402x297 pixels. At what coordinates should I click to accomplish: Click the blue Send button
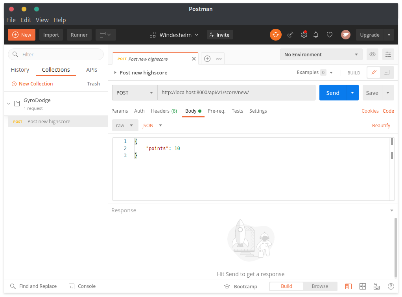tap(333, 93)
